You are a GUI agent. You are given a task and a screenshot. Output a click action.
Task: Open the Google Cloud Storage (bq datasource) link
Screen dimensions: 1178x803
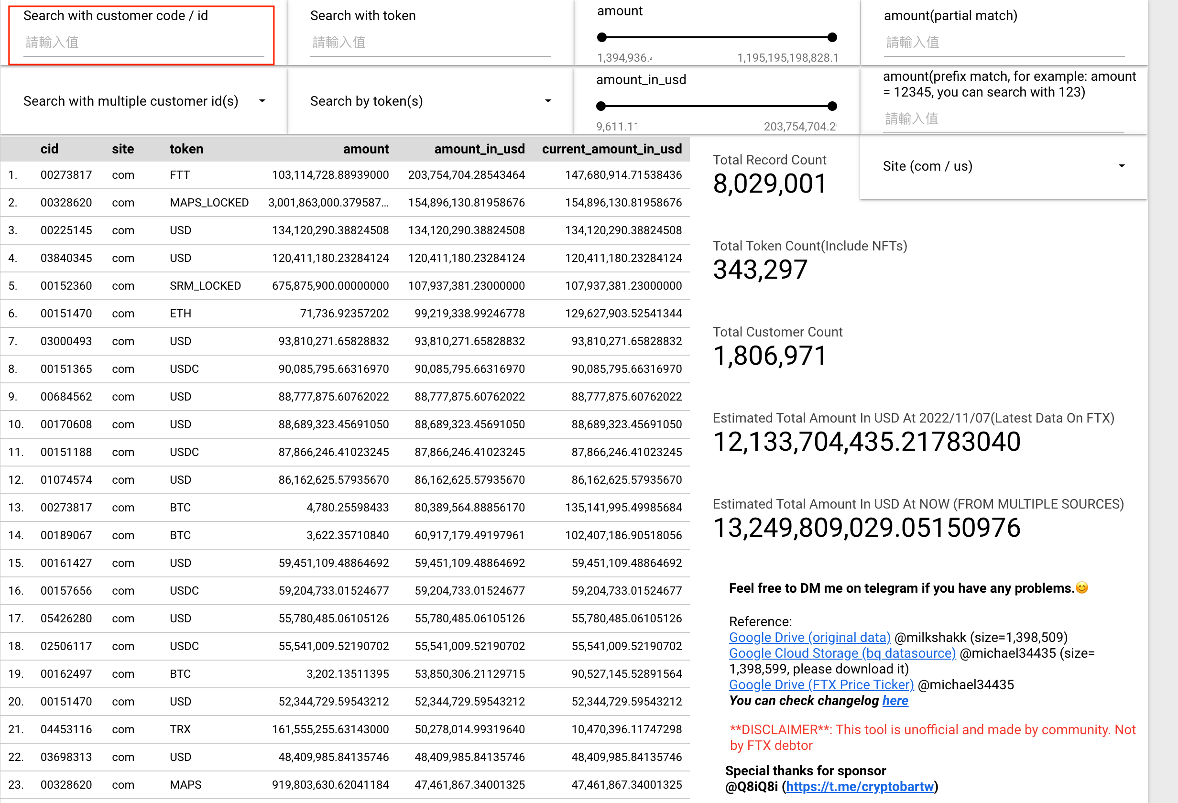(x=842, y=653)
